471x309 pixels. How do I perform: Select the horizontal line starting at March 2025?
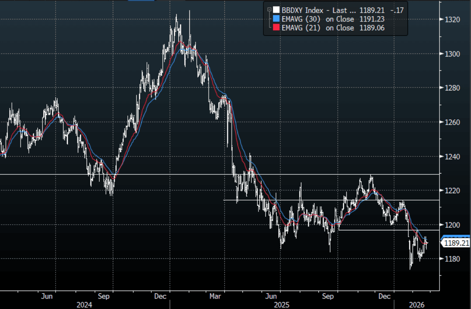[x=328, y=200]
